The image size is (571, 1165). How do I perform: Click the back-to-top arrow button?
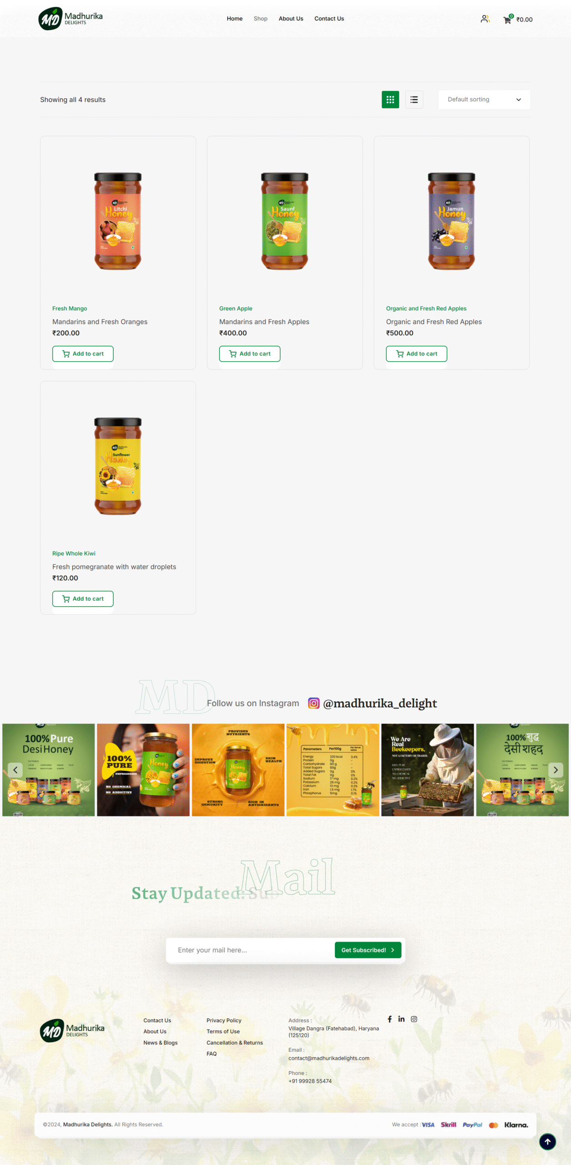(x=547, y=1141)
